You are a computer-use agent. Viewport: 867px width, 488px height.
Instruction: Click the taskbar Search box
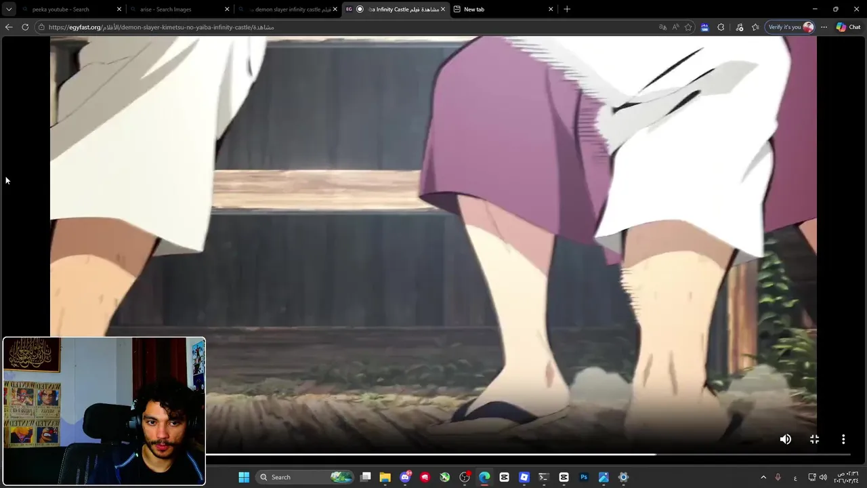pyautogui.click(x=305, y=477)
